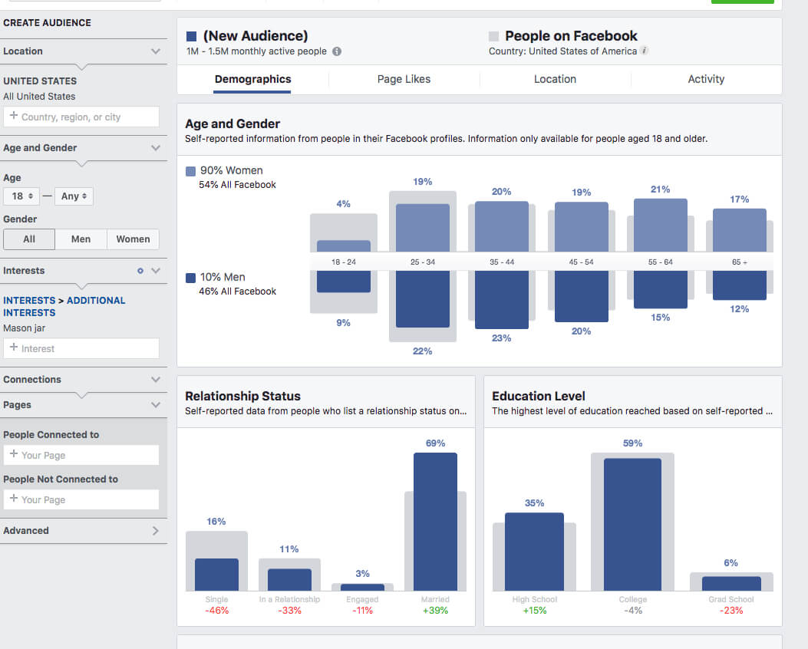Click the women 25 - 34 bar showing 19%

point(423,228)
